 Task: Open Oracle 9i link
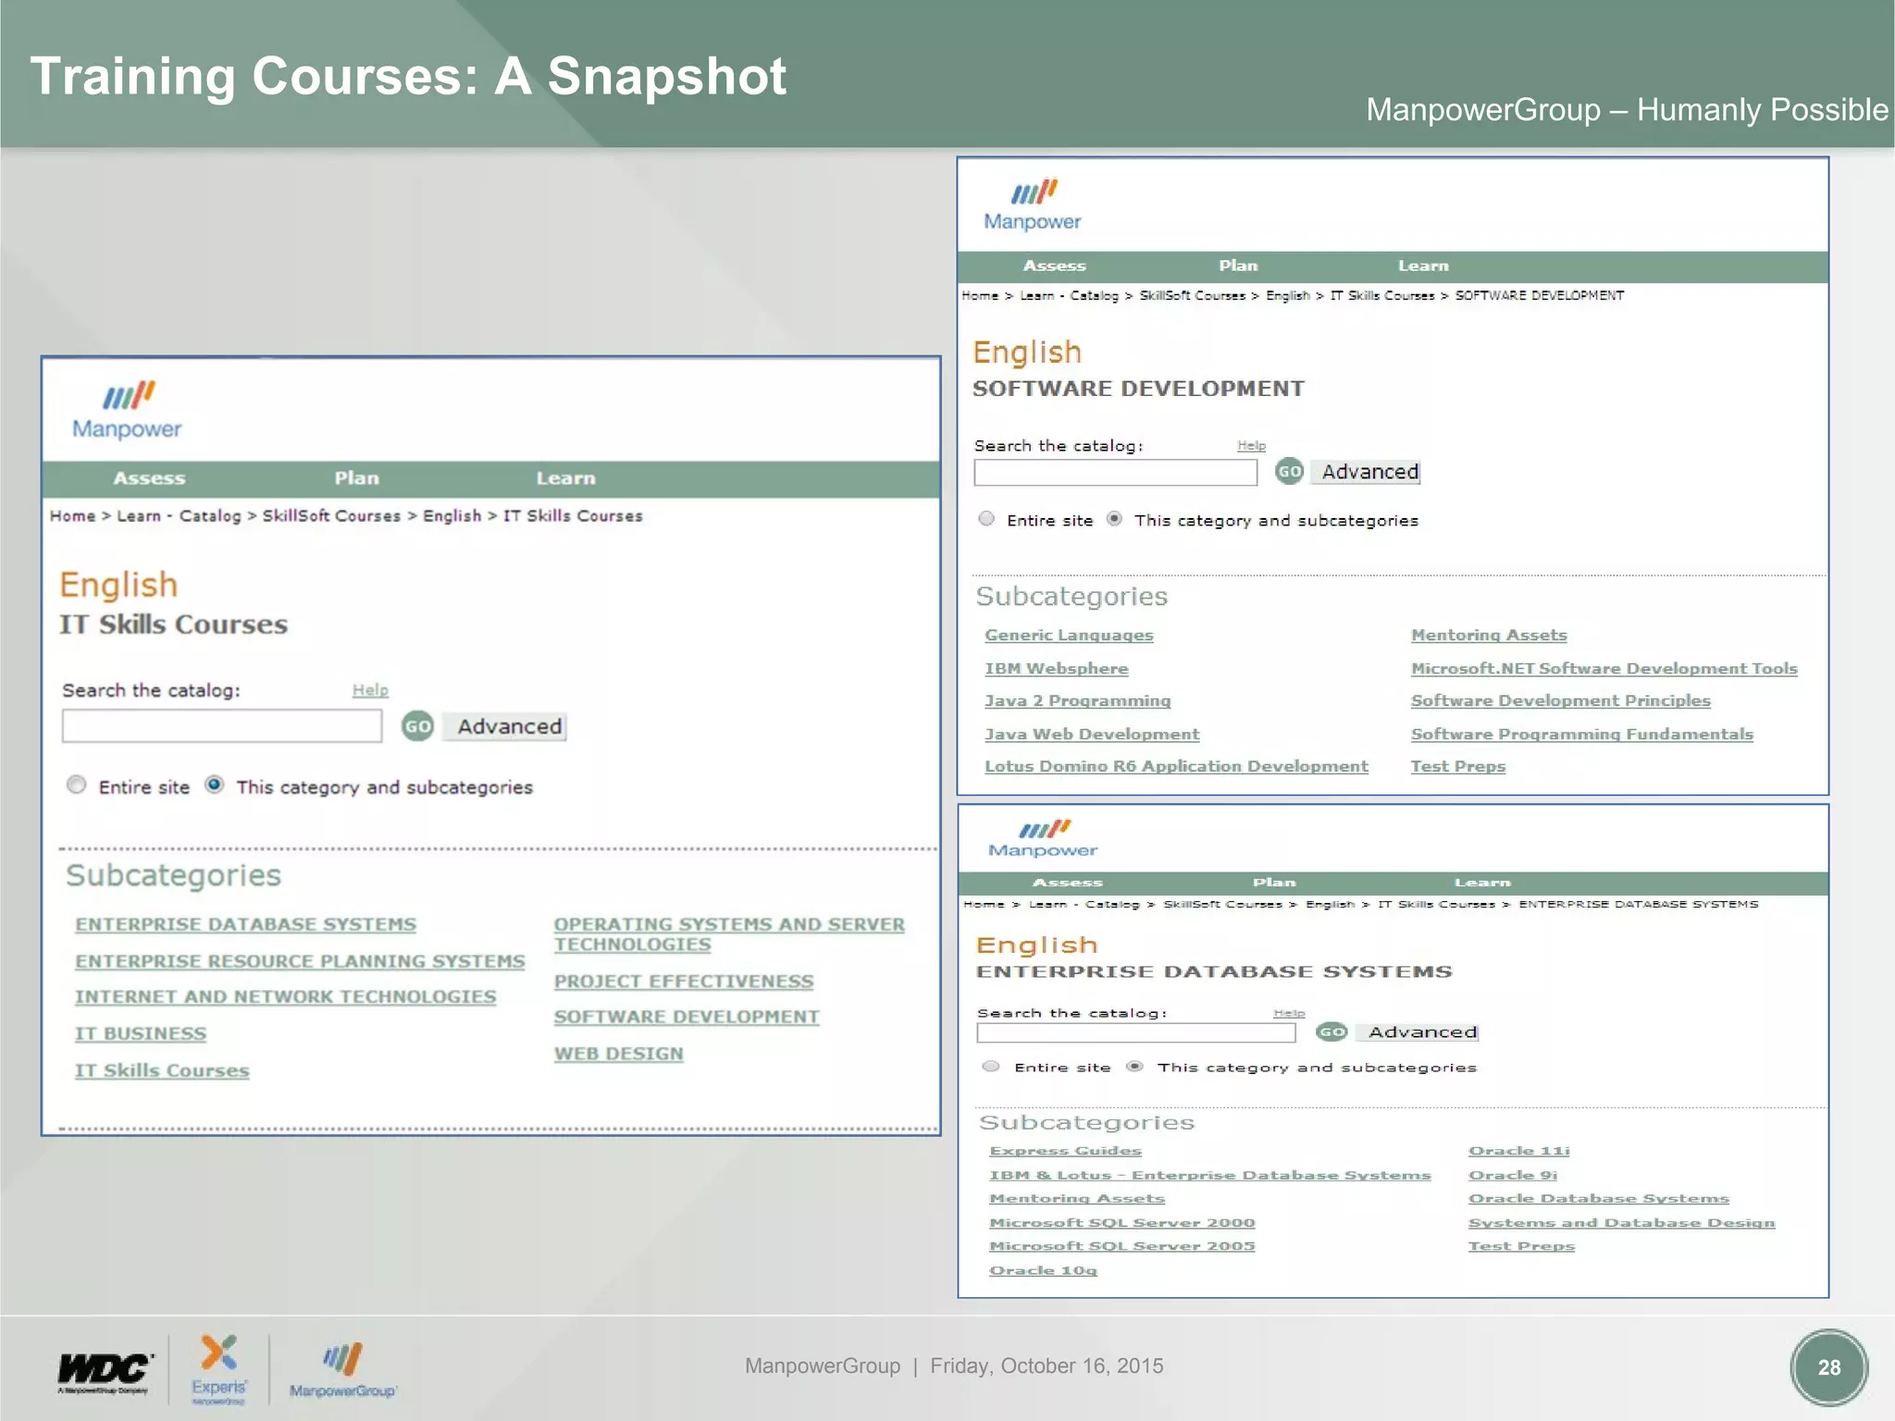1513,1175
